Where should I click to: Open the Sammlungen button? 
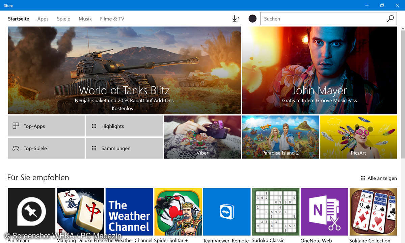[x=124, y=148]
